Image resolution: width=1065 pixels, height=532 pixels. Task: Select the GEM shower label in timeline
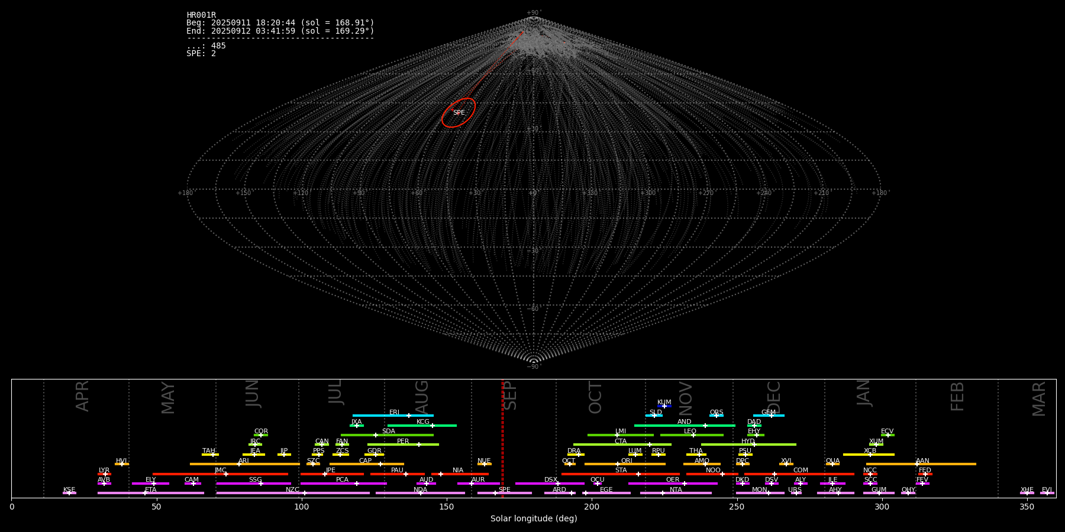tap(769, 413)
